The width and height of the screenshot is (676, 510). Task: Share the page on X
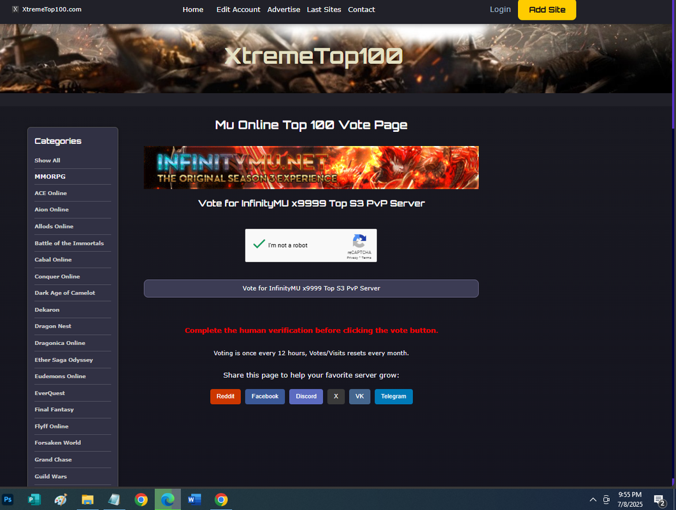pyautogui.click(x=336, y=397)
